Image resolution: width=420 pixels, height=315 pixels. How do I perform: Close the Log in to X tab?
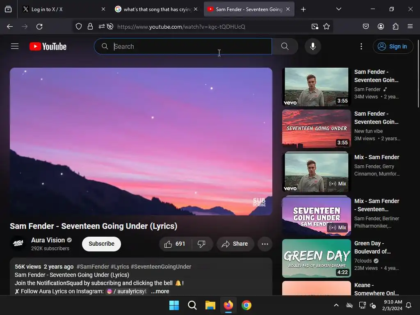tap(103, 9)
